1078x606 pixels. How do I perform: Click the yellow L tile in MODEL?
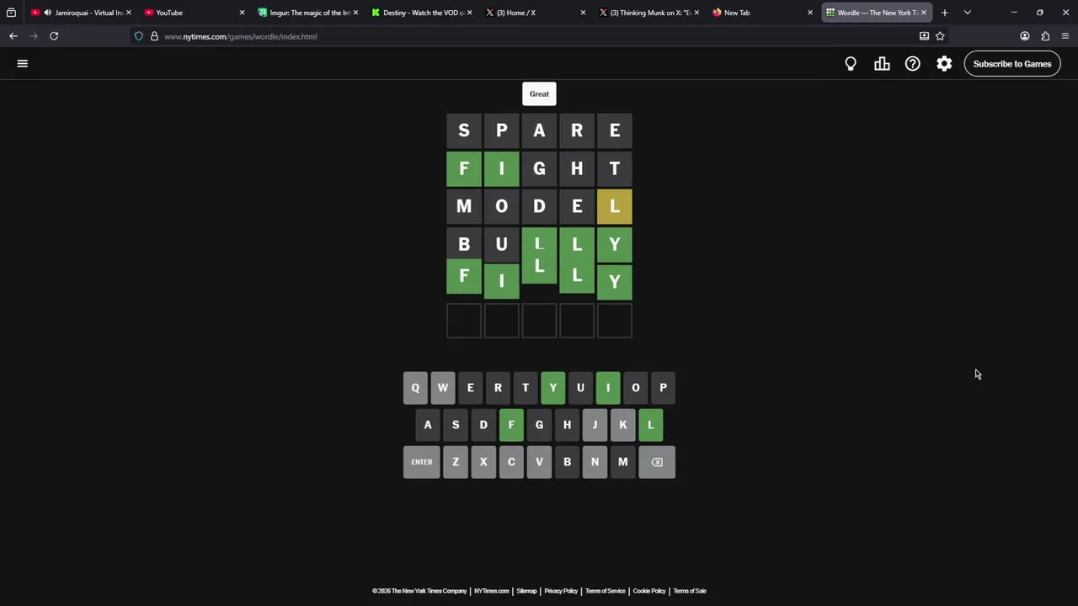615,207
